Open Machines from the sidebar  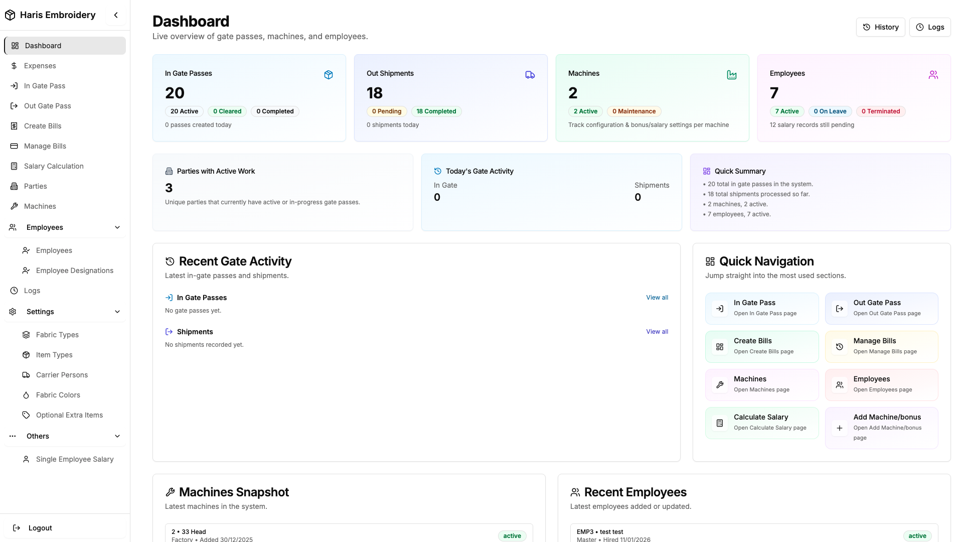coord(65,206)
